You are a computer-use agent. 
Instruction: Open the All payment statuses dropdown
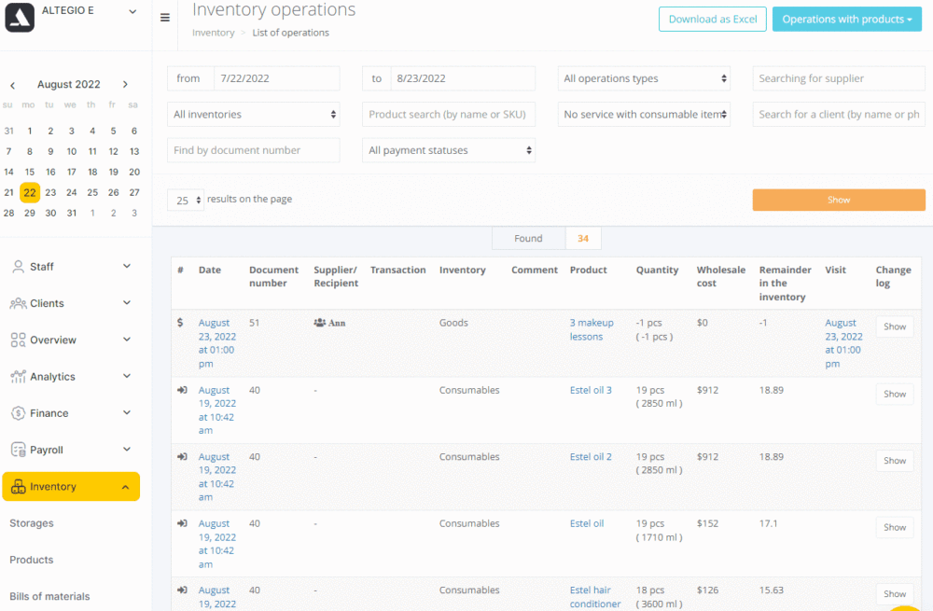pos(449,150)
